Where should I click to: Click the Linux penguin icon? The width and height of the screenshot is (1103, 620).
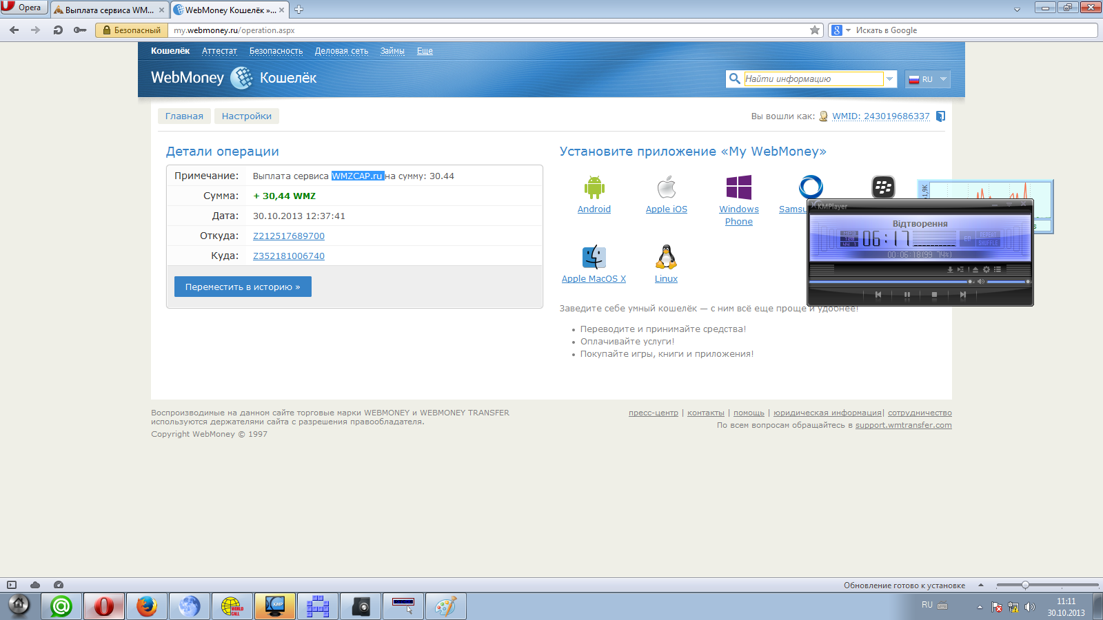(x=666, y=257)
